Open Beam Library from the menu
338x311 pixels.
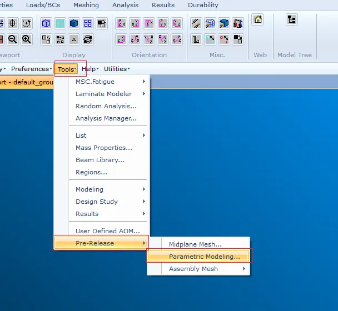pos(100,160)
